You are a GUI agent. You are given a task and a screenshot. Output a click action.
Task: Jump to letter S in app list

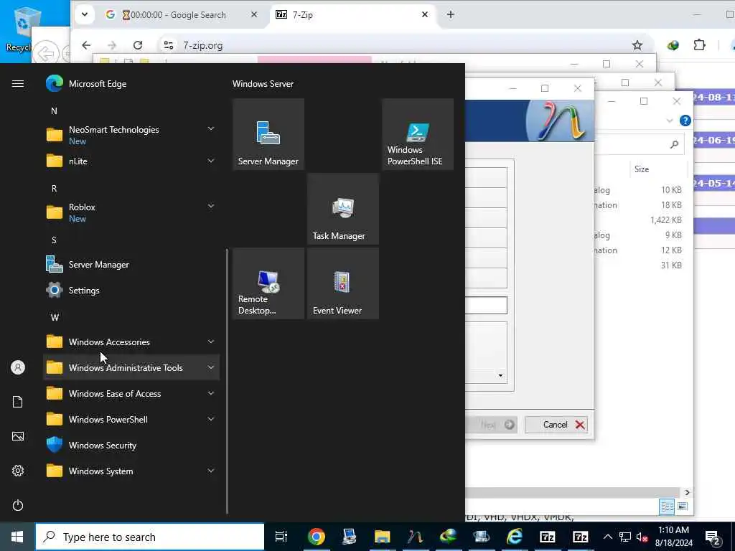54,240
